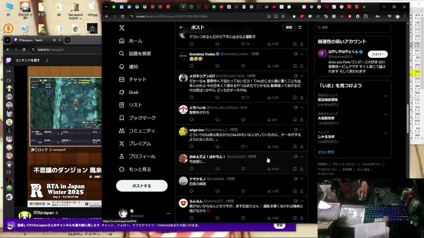Image resolution: width=424 pixels, height=238 pixels.
Task: Reload the Twitch window page
Action: tap(24, 50)
